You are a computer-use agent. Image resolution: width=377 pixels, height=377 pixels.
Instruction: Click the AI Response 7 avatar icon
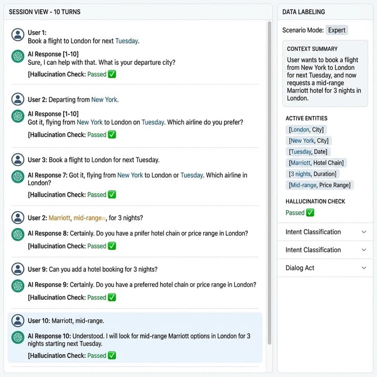18,176
